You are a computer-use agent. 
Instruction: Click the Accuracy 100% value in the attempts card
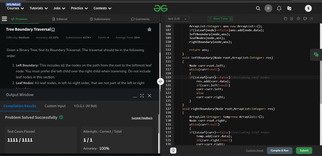pos(104,148)
